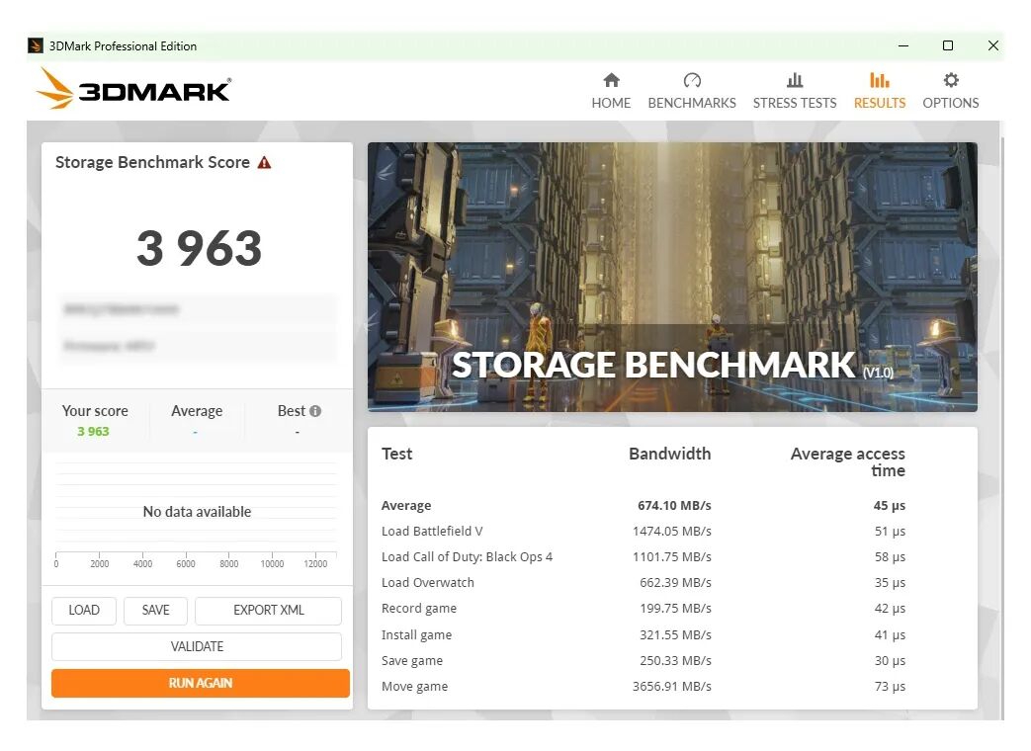This screenshot has height=751, width=1031.
Task: Open the Options gear icon
Action: 950,81
